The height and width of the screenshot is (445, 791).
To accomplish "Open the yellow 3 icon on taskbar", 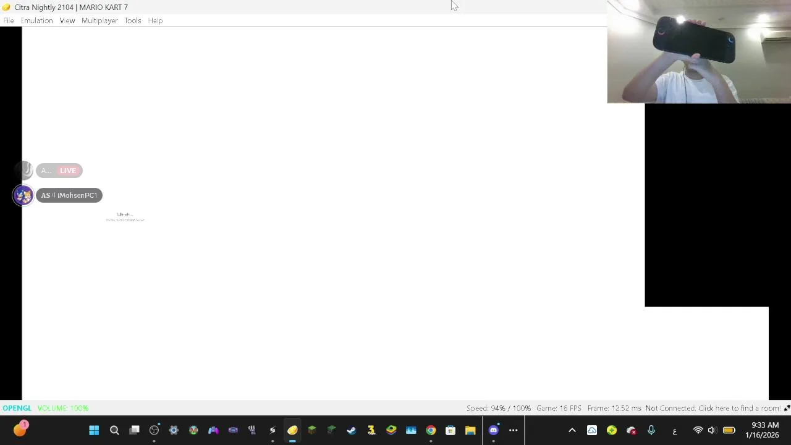I will point(371,430).
